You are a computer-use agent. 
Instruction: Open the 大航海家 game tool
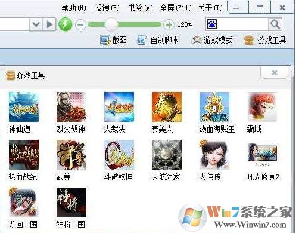pyautogui.click(x=167, y=155)
